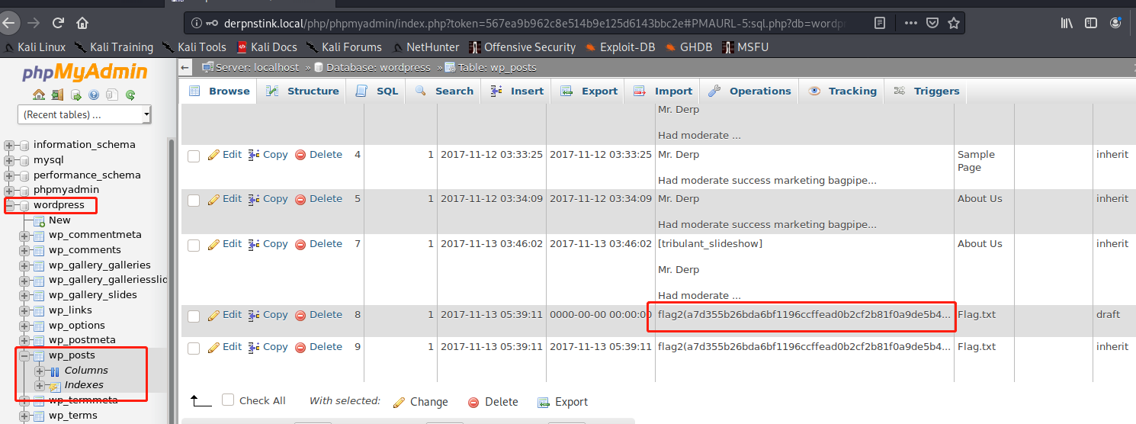Image resolution: width=1136 pixels, height=424 pixels.
Task: Select the flag2 content cell in row 8
Action: (x=804, y=315)
